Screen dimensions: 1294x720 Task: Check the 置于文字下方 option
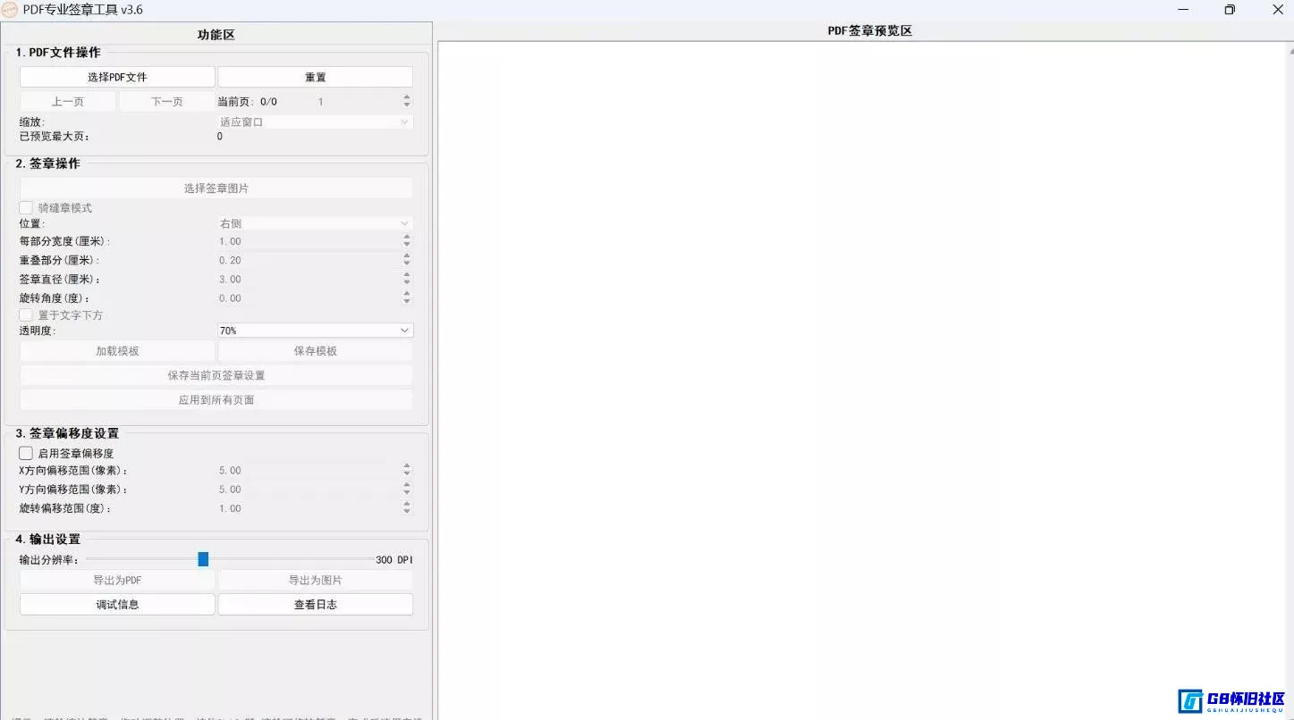coord(25,314)
